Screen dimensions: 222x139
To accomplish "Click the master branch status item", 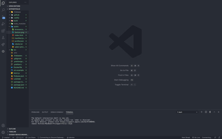I will (6, 137).
